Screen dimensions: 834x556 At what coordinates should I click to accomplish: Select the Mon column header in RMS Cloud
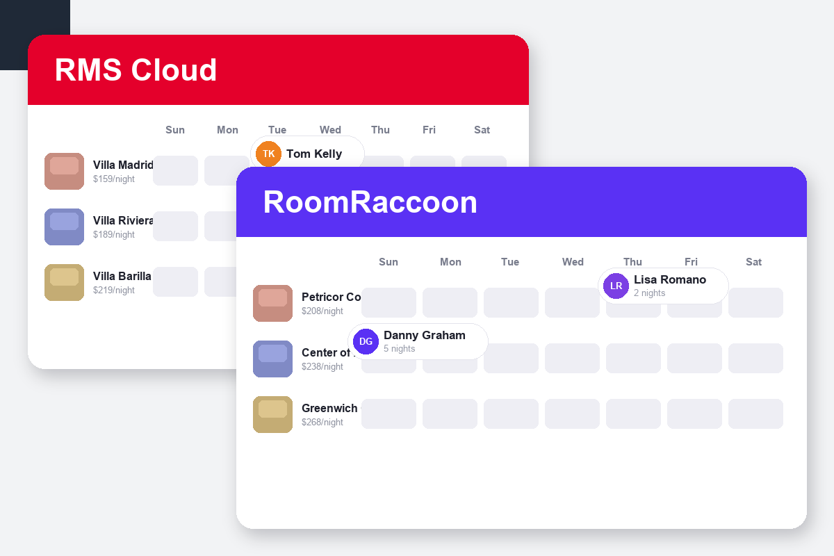coord(227,130)
